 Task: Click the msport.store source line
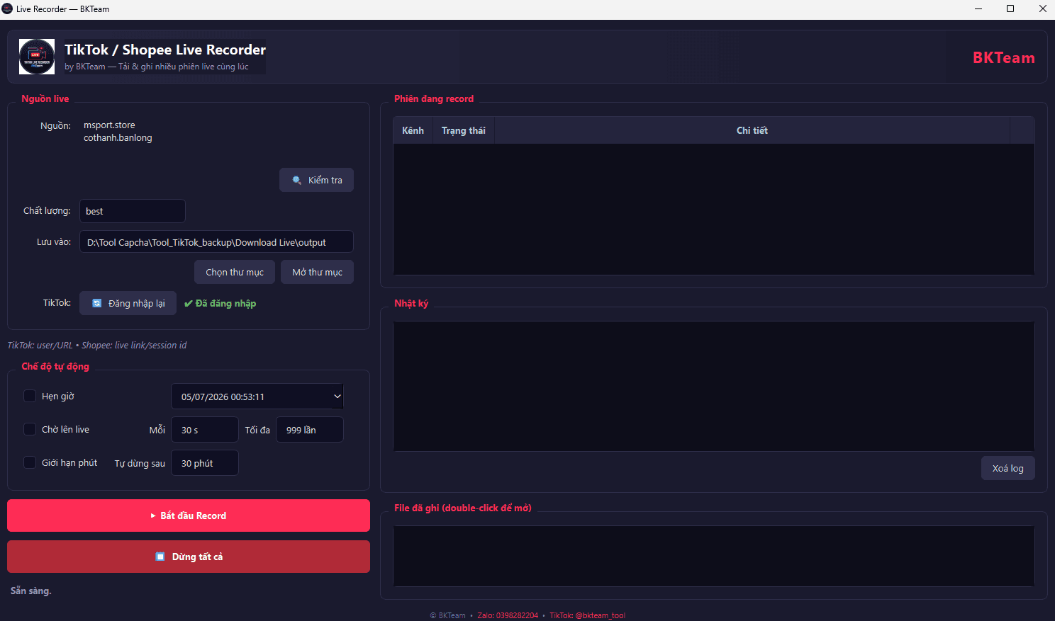pos(109,125)
